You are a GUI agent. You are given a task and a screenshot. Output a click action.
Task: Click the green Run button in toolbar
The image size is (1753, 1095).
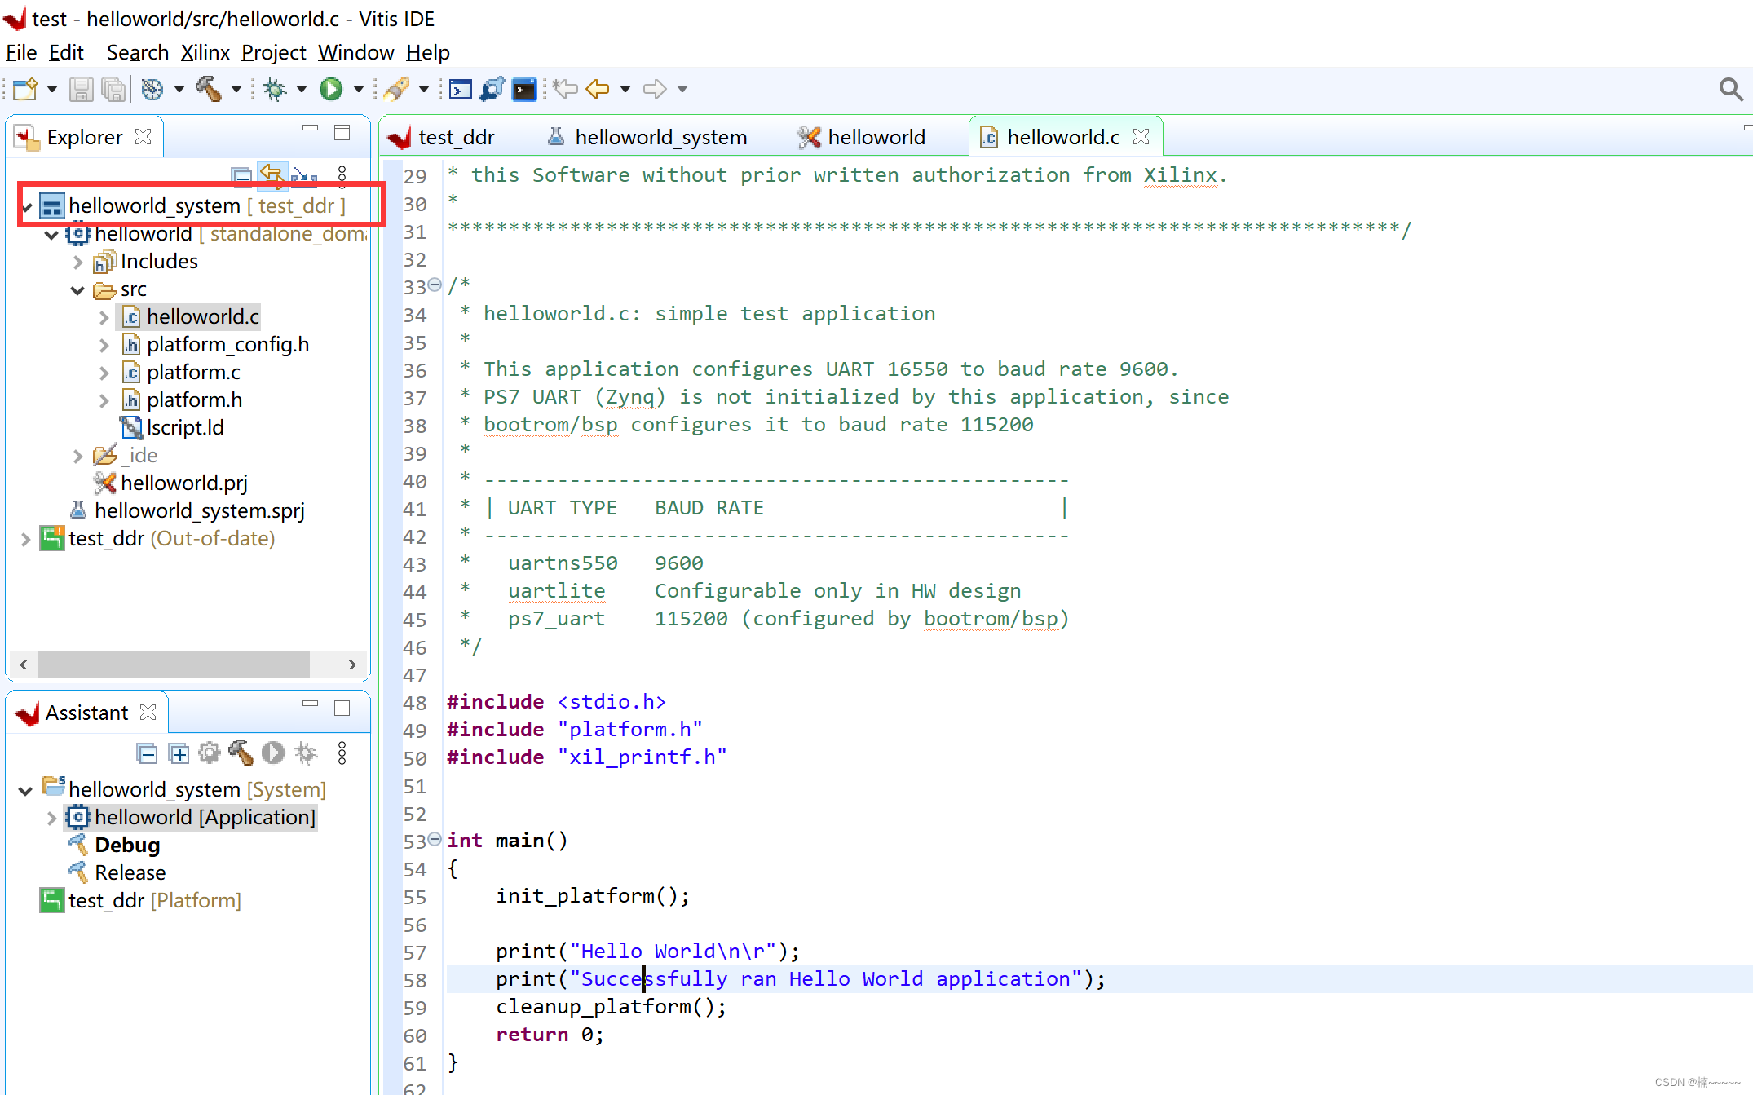pos(330,89)
